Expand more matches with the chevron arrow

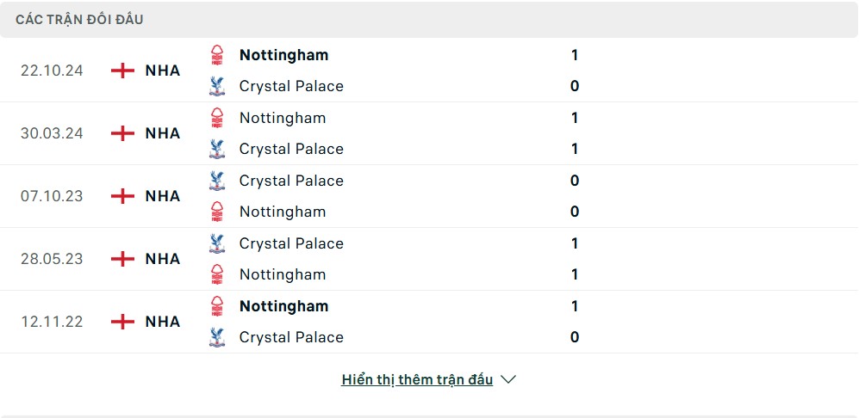pyautogui.click(x=508, y=379)
